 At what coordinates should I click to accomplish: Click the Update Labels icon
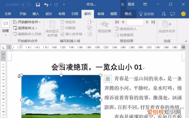click(x=90, y=34)
